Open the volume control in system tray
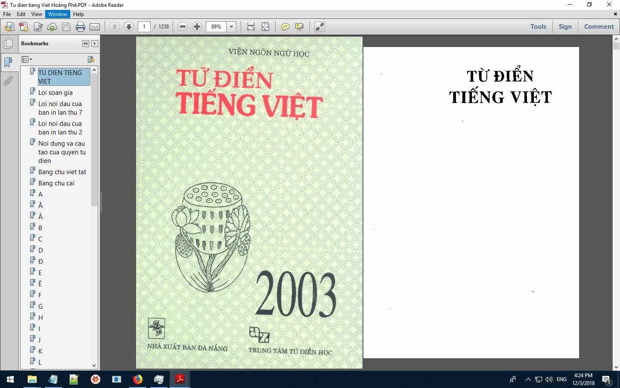620x388 pixels. click(x=549, y=379)
